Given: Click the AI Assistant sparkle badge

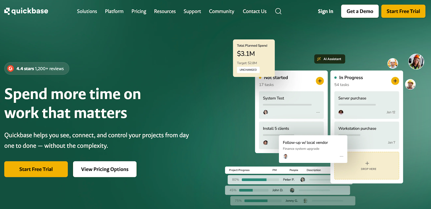Looking at the screenshot, I should pyautogui.click(x=329, y=59).
